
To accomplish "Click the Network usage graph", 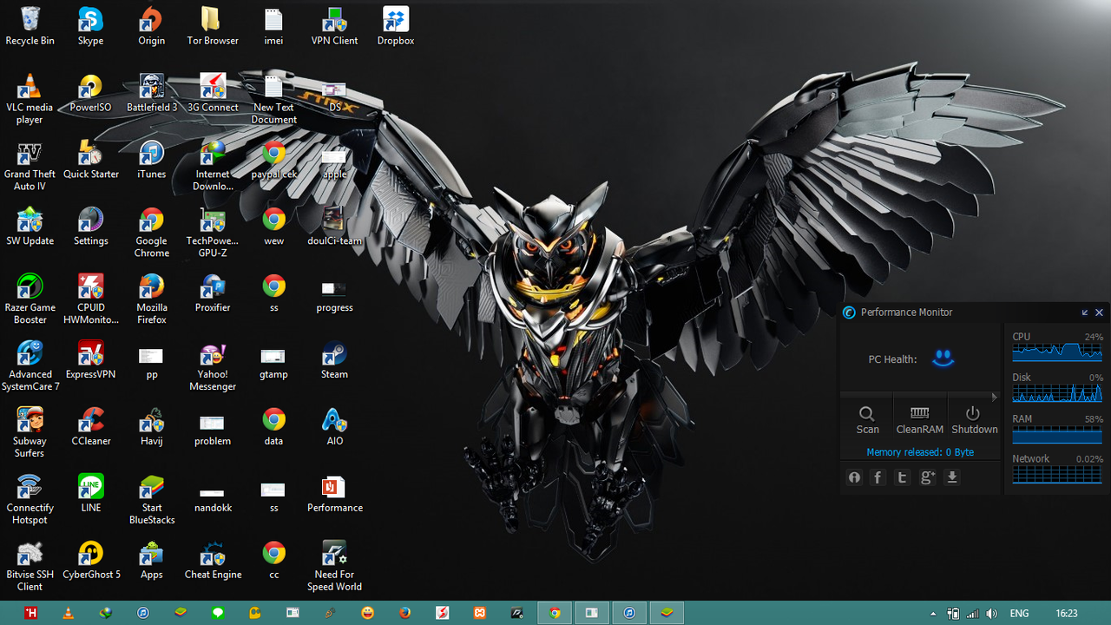I will point(1057,474).
